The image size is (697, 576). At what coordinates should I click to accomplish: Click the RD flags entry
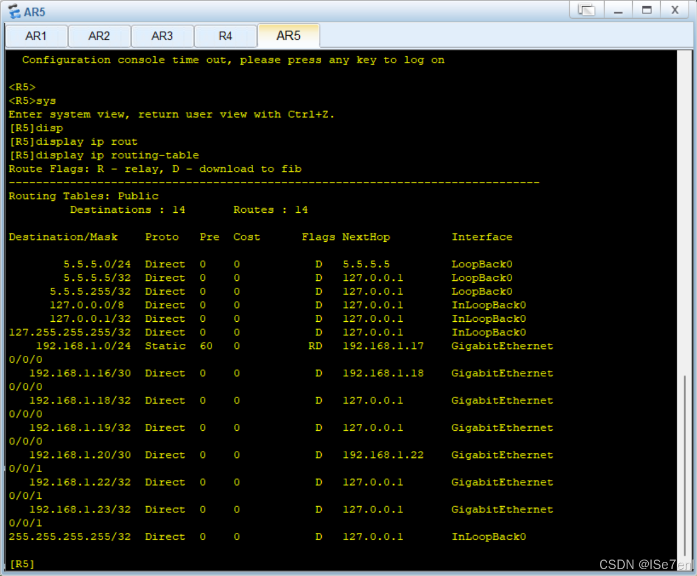pos(315,346)
